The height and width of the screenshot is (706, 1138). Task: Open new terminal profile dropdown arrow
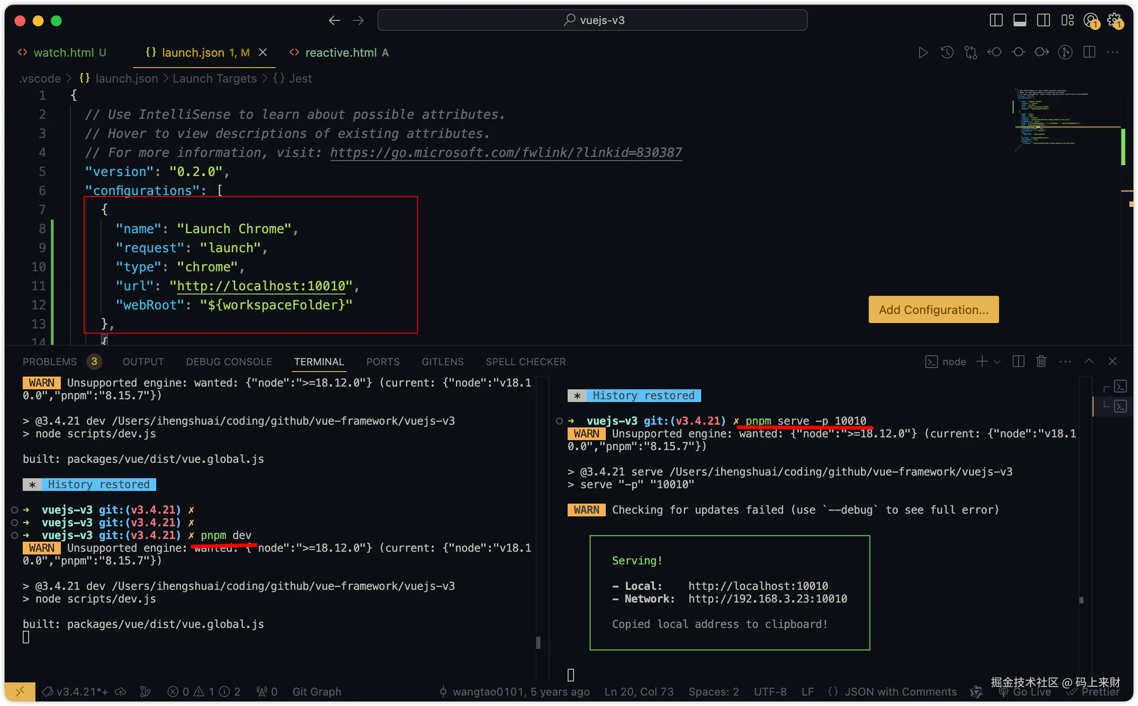pos(997,362)
